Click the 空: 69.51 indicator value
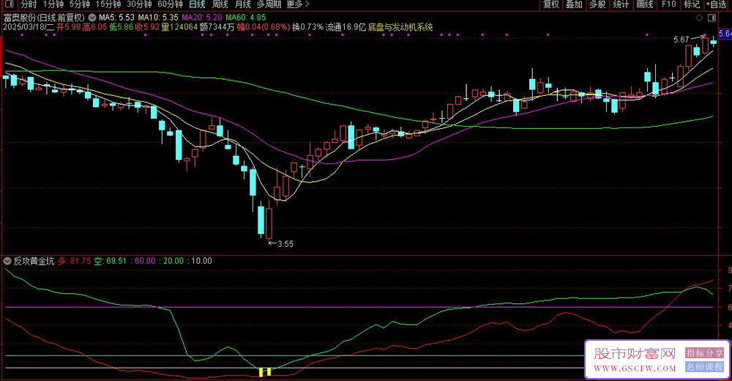 coord(111,261)
